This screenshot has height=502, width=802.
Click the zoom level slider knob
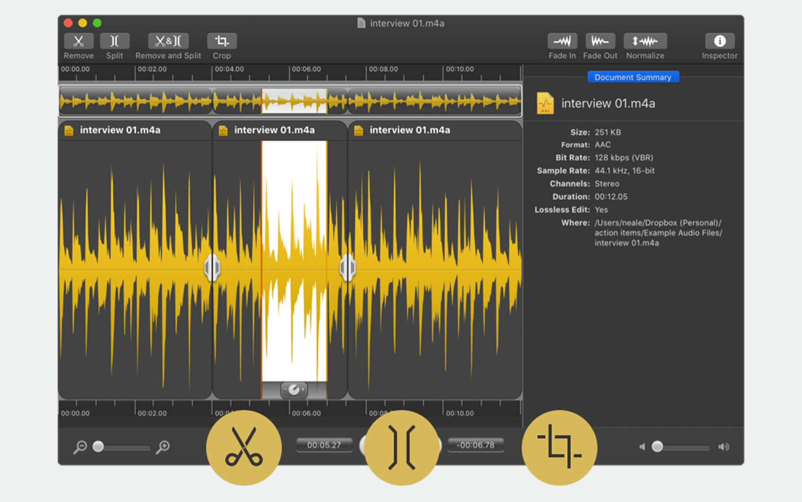[98, 447]
